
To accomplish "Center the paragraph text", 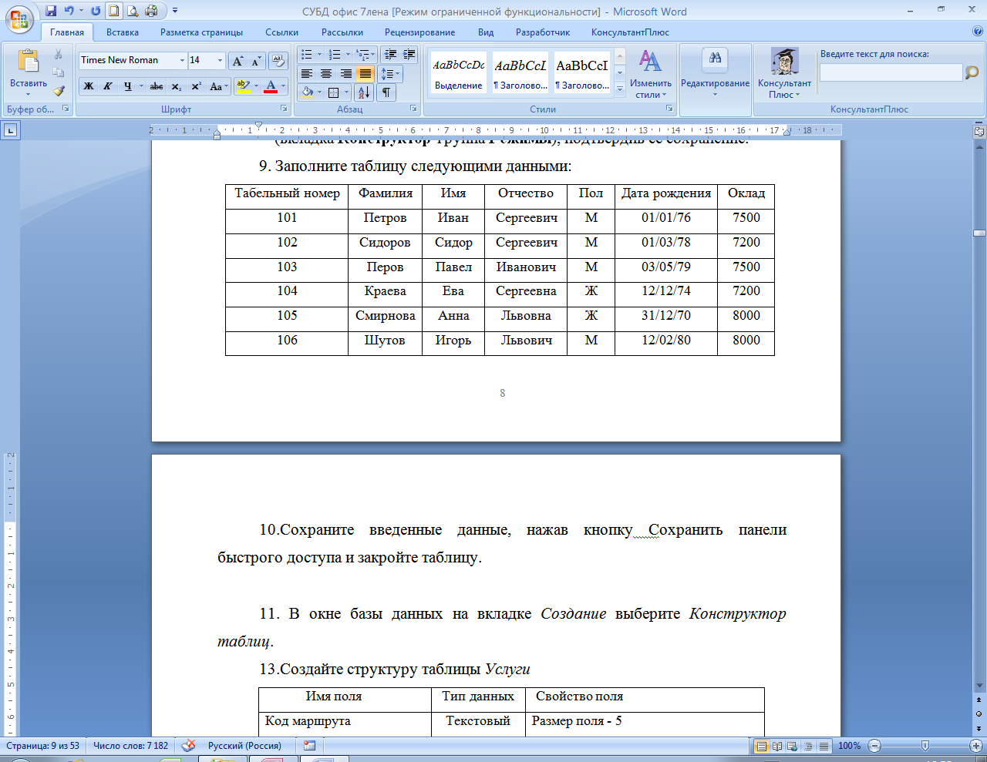I will (x=326, y=74).
